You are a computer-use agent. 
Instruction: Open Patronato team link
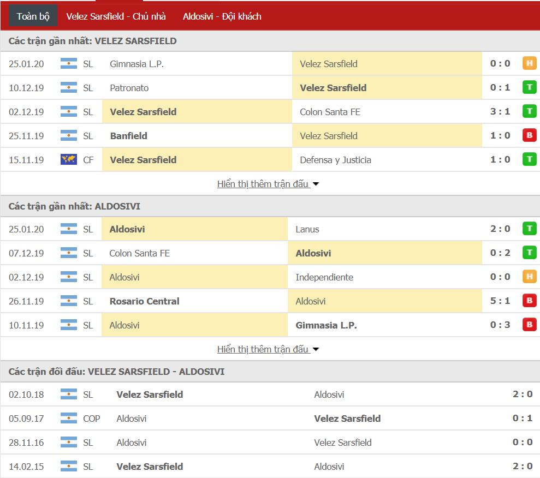129,88
